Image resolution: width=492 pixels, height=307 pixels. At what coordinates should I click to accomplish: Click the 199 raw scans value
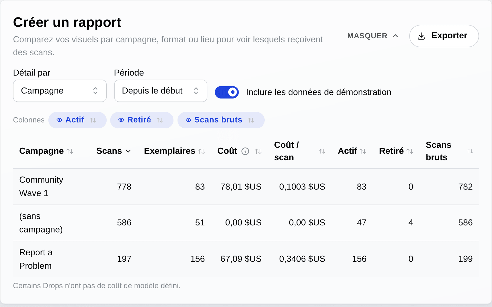(x=465, y=259)
